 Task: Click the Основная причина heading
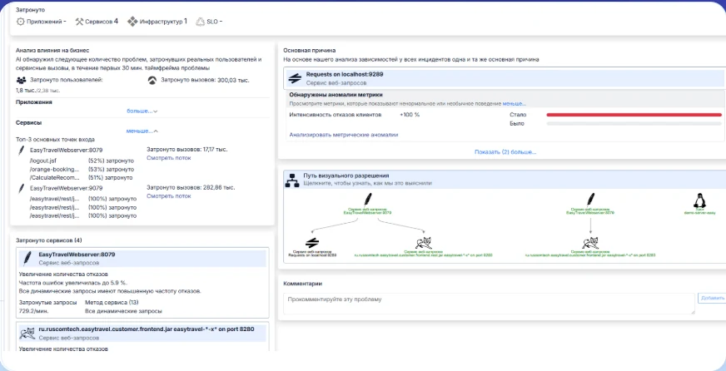[x=309, y=50]
